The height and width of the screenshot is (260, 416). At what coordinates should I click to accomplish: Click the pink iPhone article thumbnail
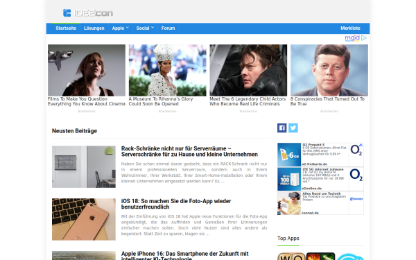84,219
